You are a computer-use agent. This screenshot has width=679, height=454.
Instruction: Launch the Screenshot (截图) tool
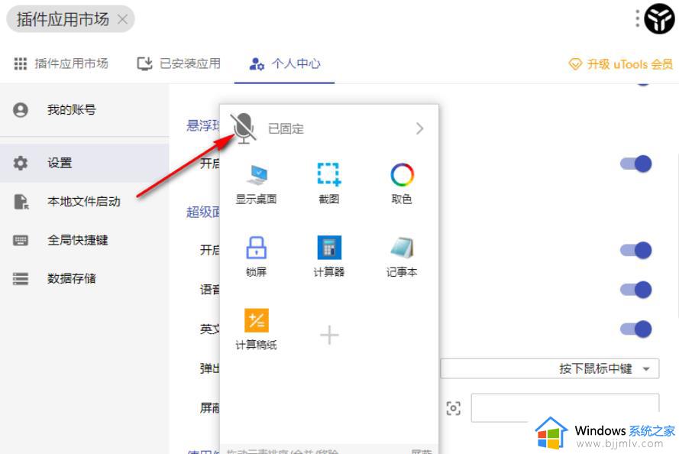[328, 183]
